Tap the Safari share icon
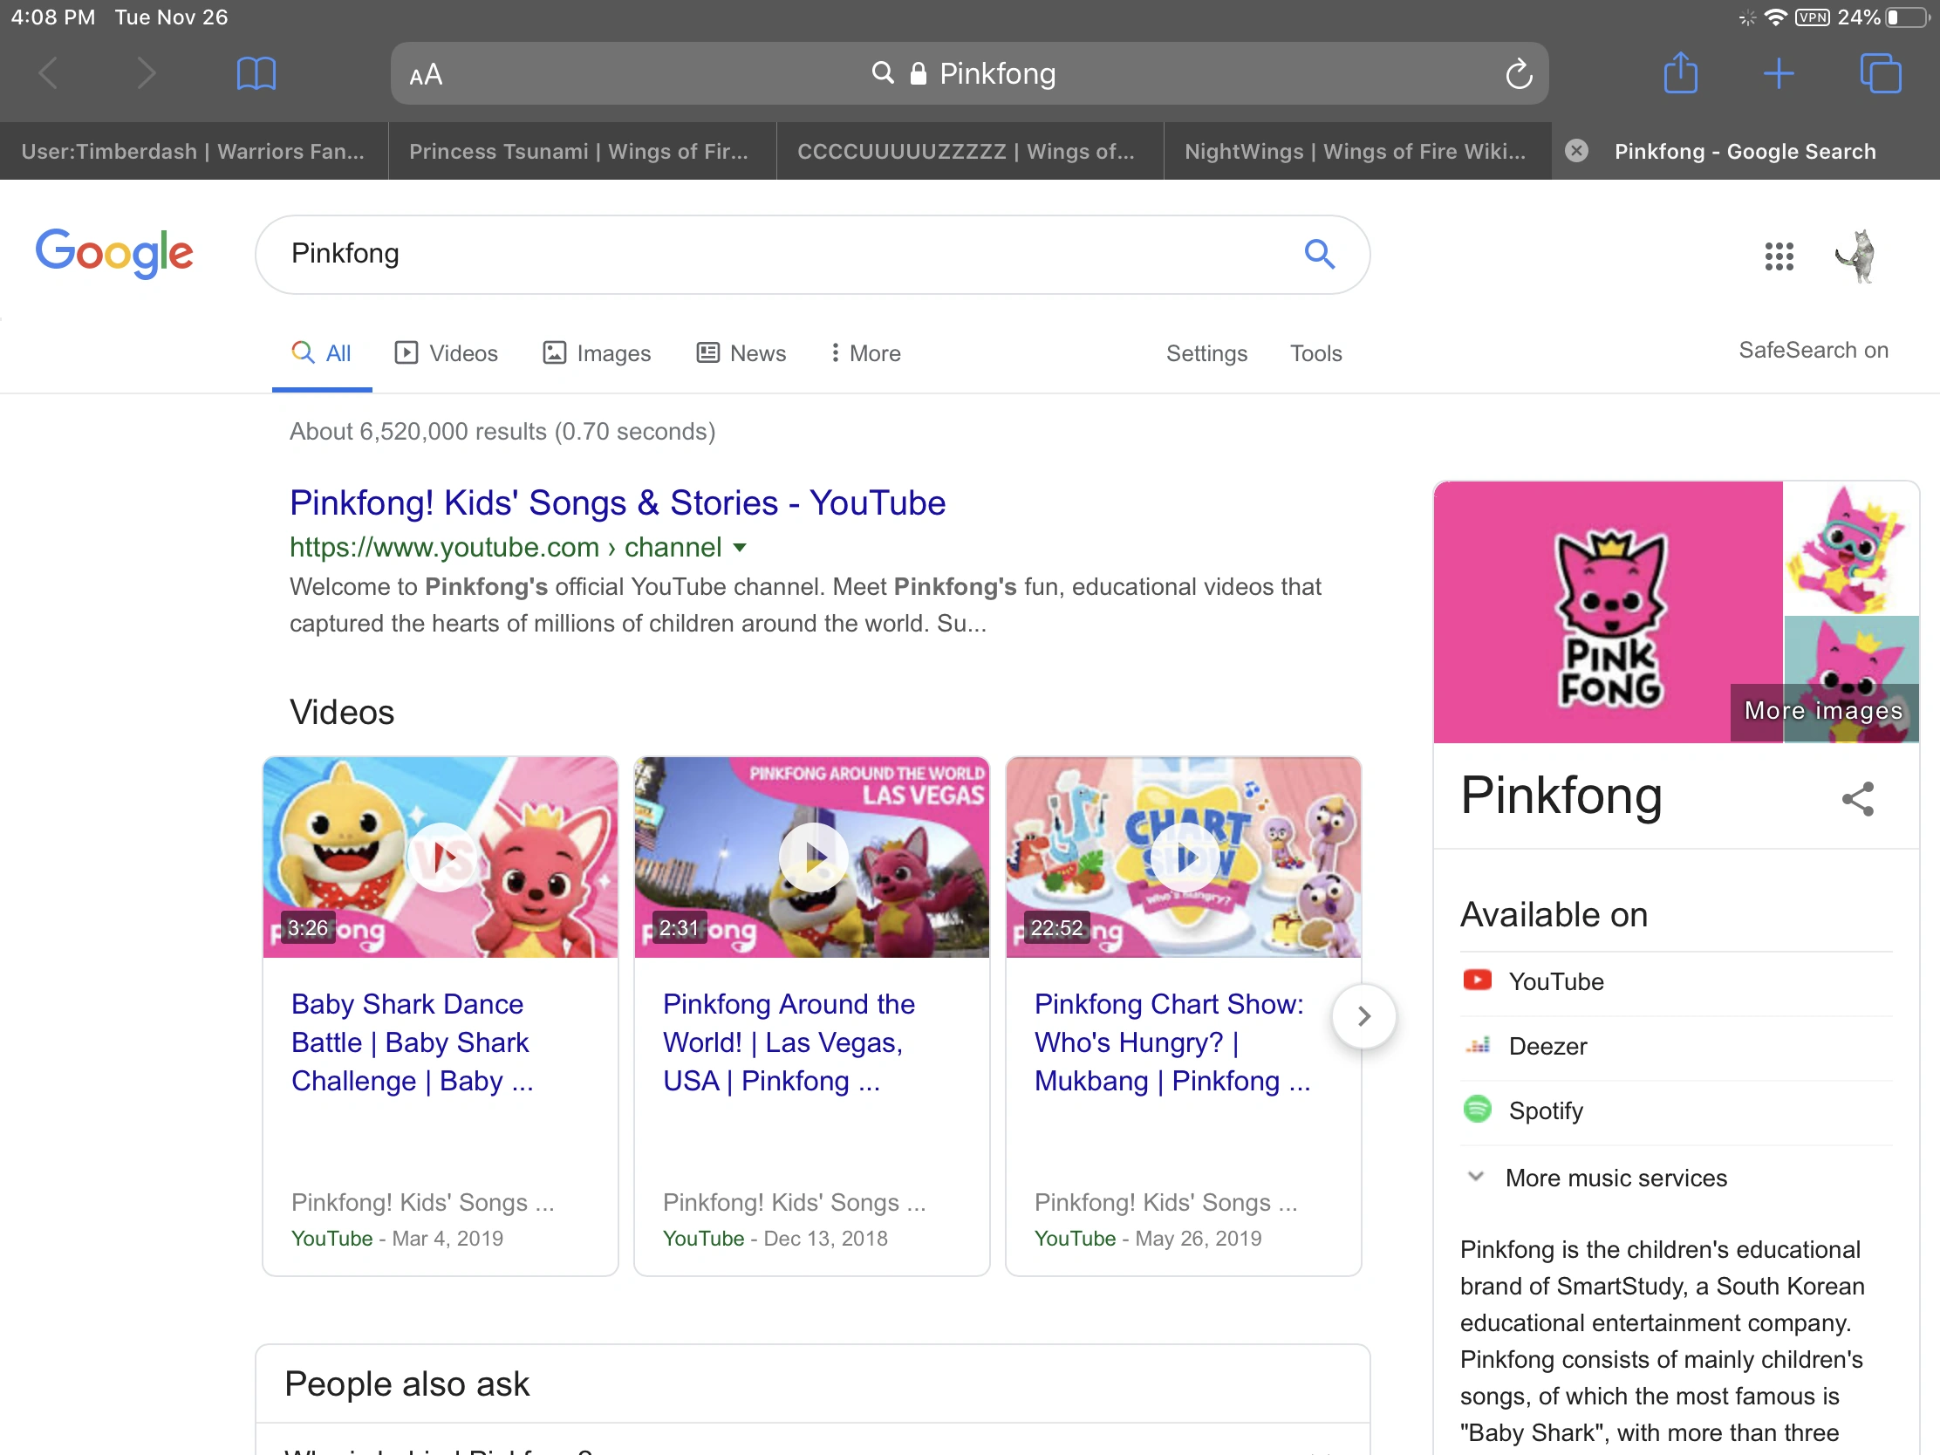The width and height of the screenshot is (1940, 1455). [x=1679, y=73]
